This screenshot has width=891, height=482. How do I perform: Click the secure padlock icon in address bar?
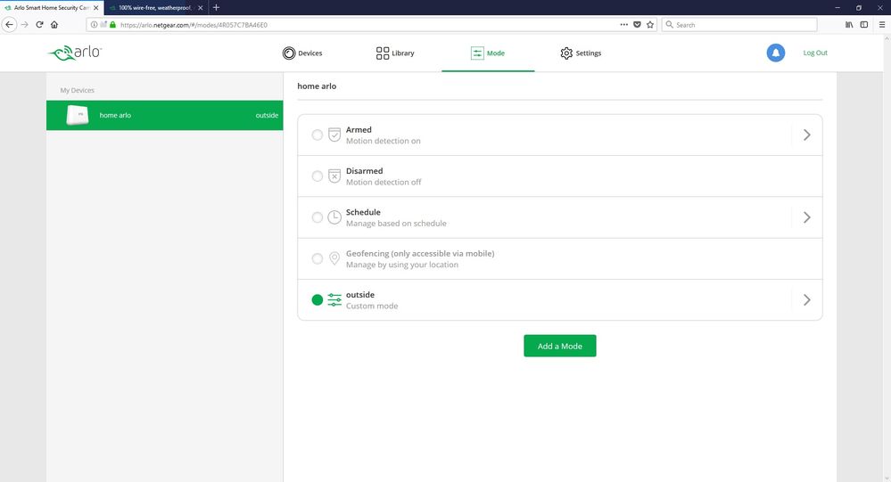(112, 24)
